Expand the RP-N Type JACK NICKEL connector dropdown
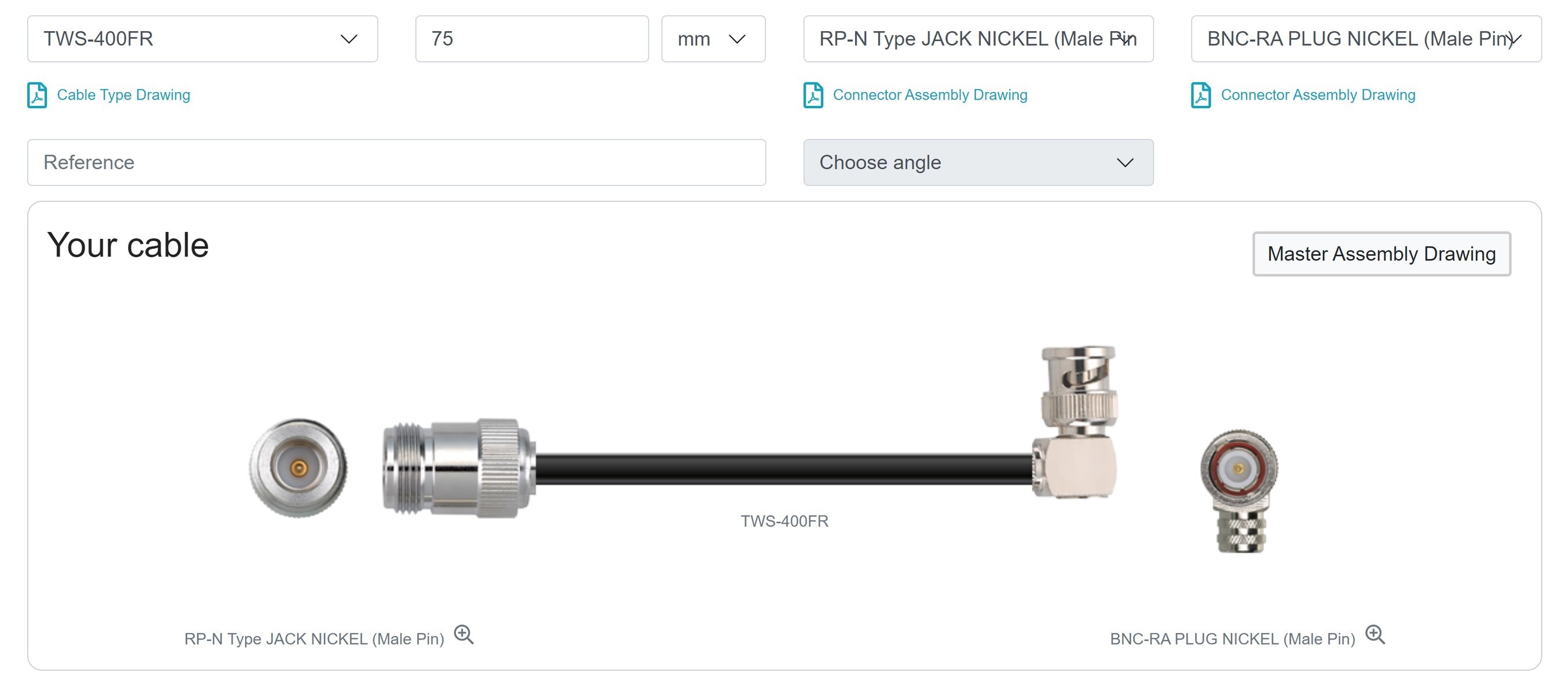The height and width of the screenshot is (683, 1564). [x=978, y=39]
